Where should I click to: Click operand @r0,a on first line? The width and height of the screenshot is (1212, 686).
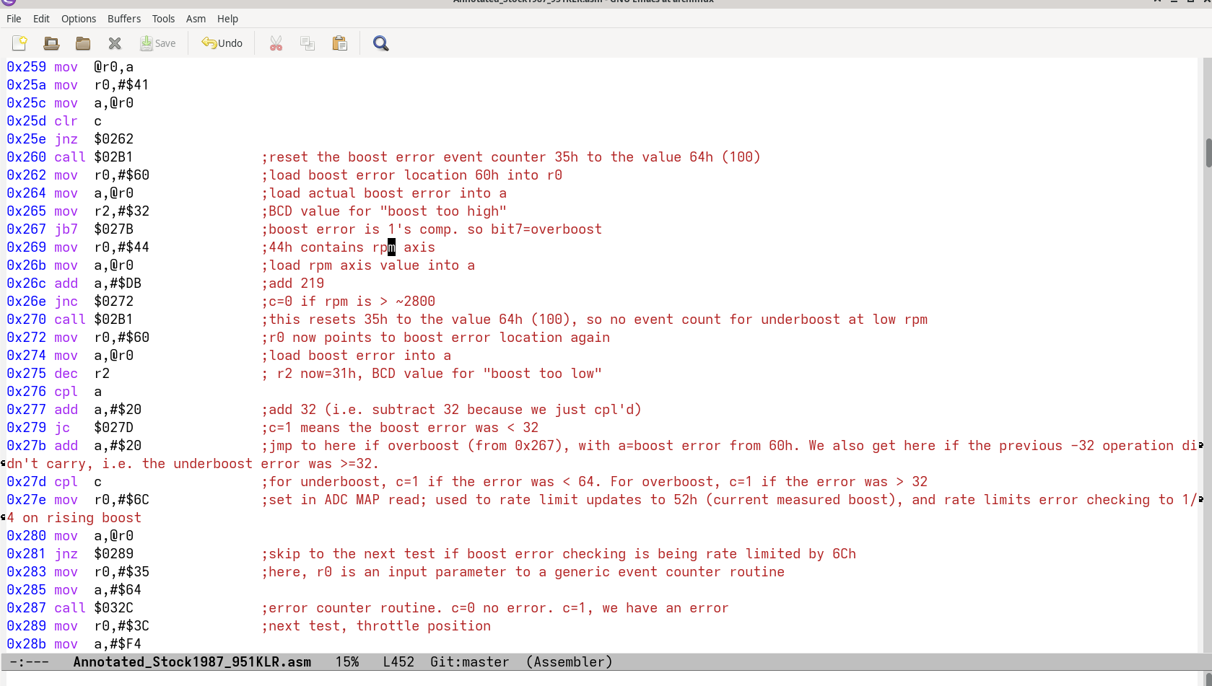[x=113, y=67]
